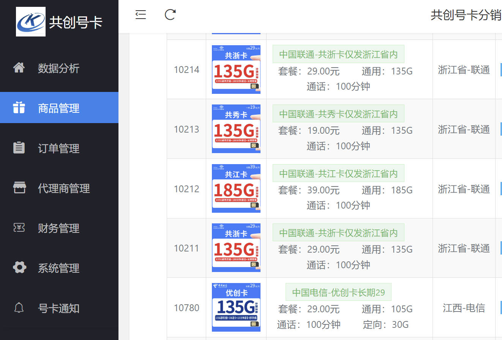Open 系统管理 menu item

[x=59, y=268]
